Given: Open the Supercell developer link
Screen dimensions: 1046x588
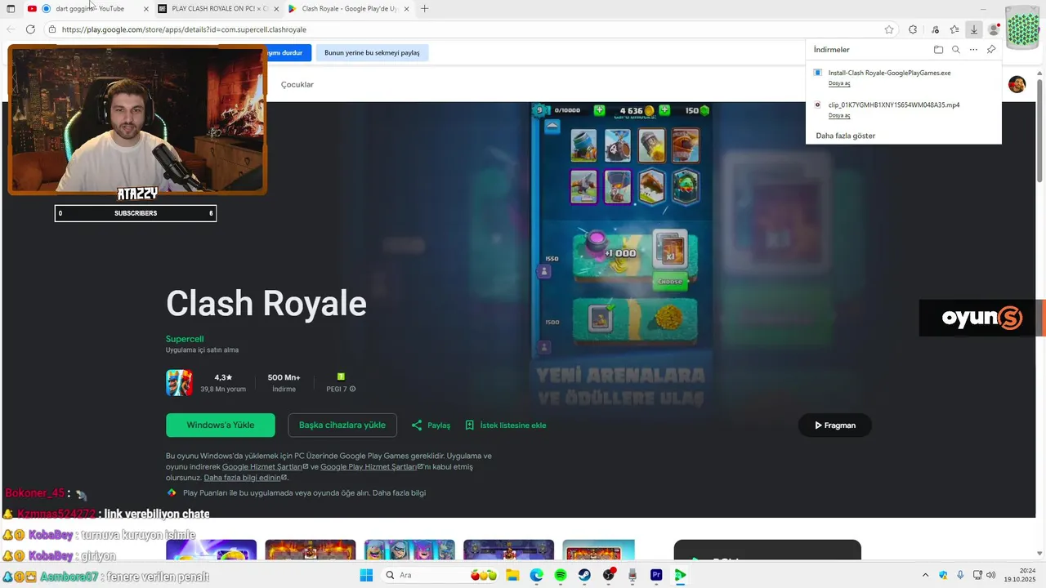Looking at the screenshot, I should (x=185, y=339).
